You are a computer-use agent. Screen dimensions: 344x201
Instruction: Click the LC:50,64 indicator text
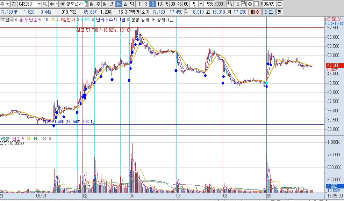334,19
